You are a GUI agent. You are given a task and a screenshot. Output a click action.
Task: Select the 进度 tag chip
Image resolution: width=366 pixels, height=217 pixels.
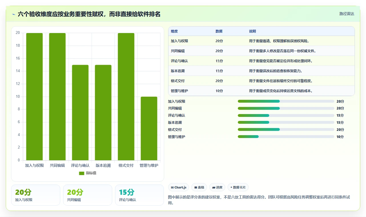tap(217, 187)
